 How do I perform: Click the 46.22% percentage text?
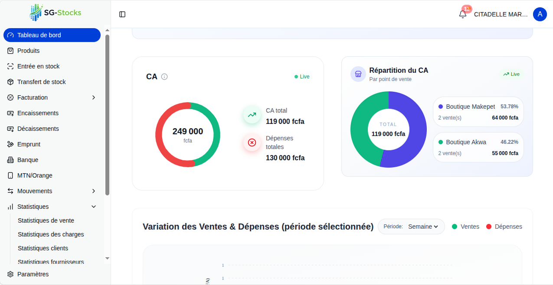coord(509,142)
